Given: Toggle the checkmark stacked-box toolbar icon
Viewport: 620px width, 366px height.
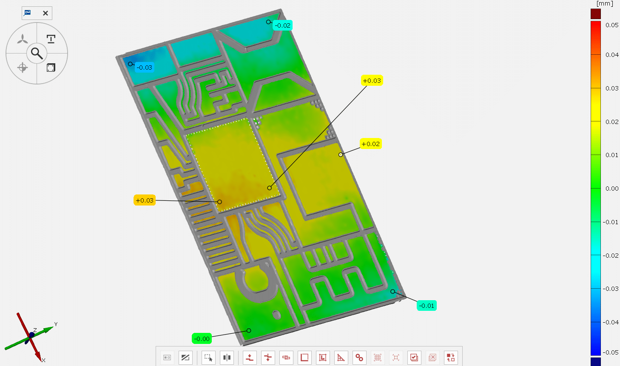Looking at the screenshot, I should pyautogui.click(x=414, y=358).
